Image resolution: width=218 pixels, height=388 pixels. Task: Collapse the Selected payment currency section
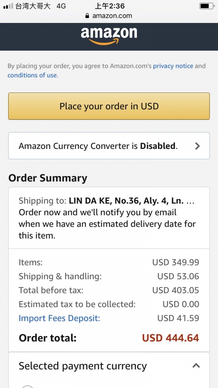[196, 366]
